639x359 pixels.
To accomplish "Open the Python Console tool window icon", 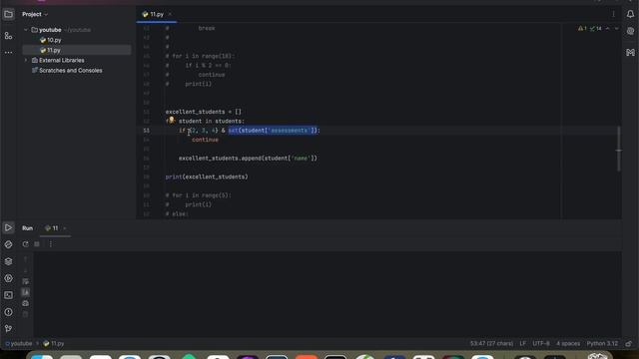I will [x=8, y=244].
